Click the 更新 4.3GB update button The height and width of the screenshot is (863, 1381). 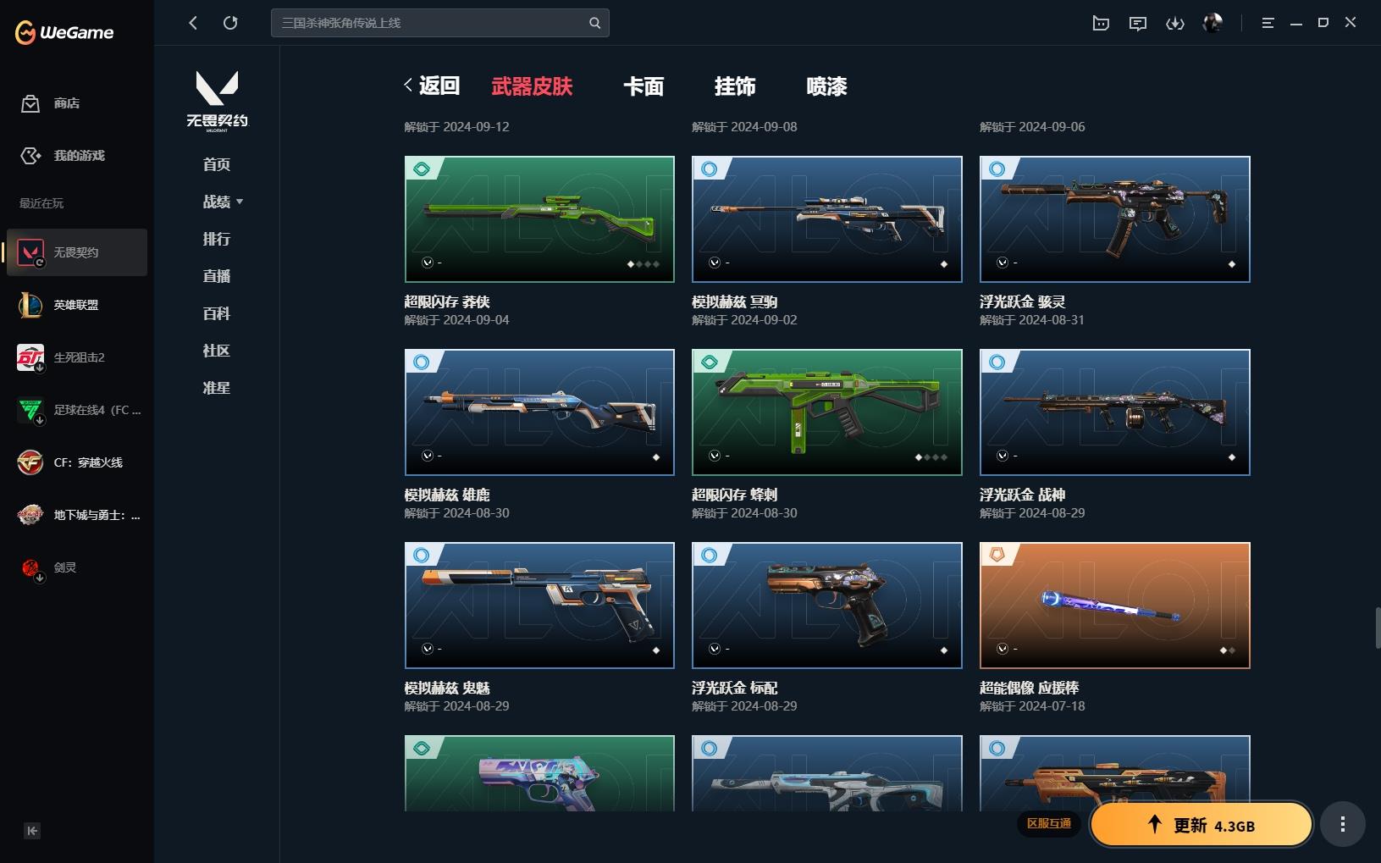tap(1201, 825)
